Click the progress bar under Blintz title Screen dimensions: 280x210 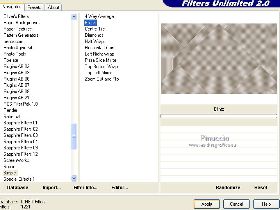tap(219, 116)
